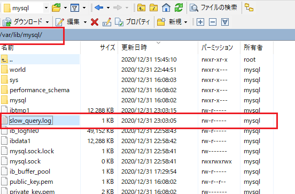Go to the home directory icon
This screenshot has height=194, width=295.
[166, 8]
